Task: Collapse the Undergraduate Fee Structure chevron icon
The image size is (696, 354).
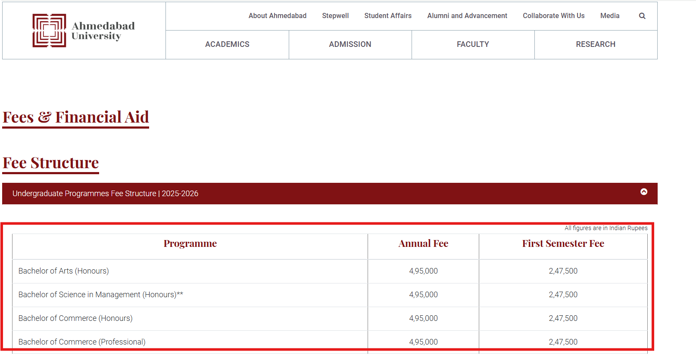Action: (644, 192)
